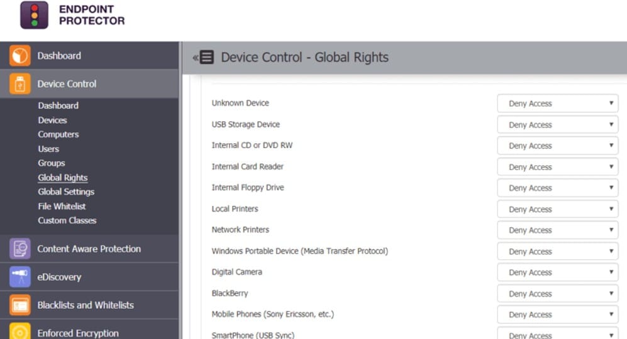Click Windows Portable Device (Media Transfer Protocol) label

(x=300, y=251)
